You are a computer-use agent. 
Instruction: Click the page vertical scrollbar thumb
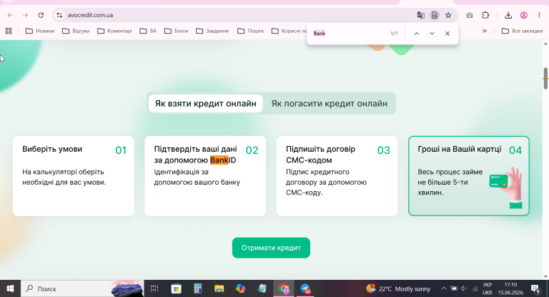coord(545,78)
